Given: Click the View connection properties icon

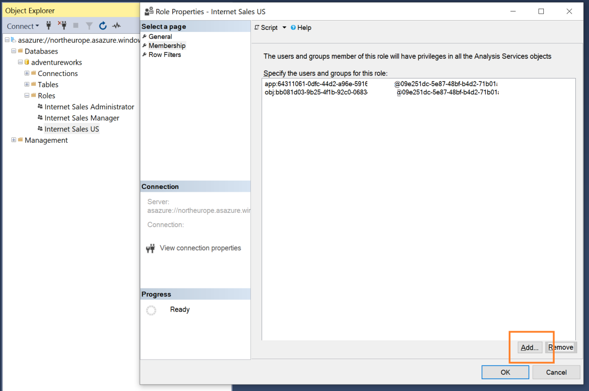Looking at the screenshot, I should [151, 249].
